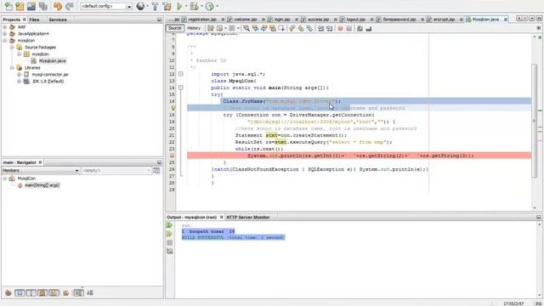Open the Members dropdown in Navigator

click(x=40, y=170)
